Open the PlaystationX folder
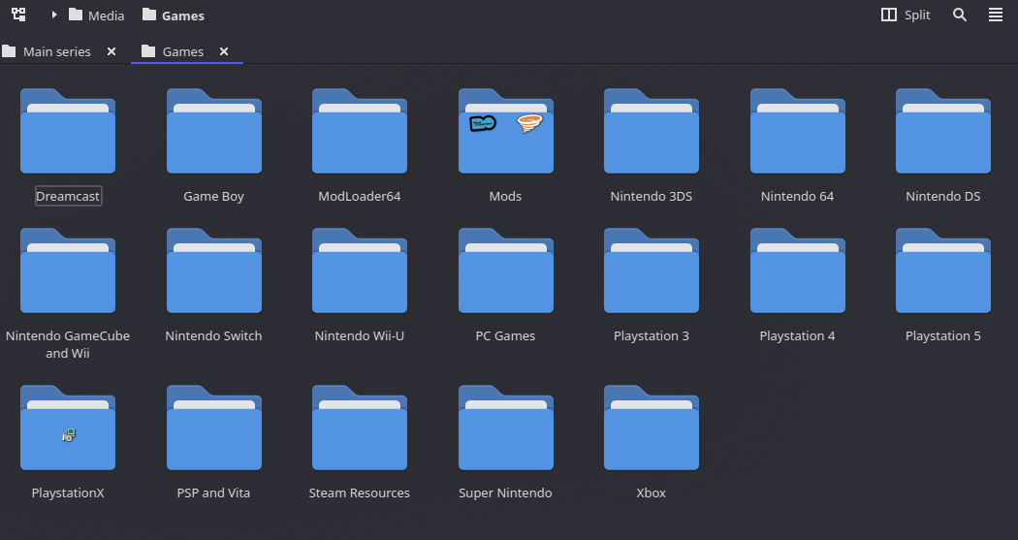Viewport: 1018px width, 540px height. pos(68,429)
